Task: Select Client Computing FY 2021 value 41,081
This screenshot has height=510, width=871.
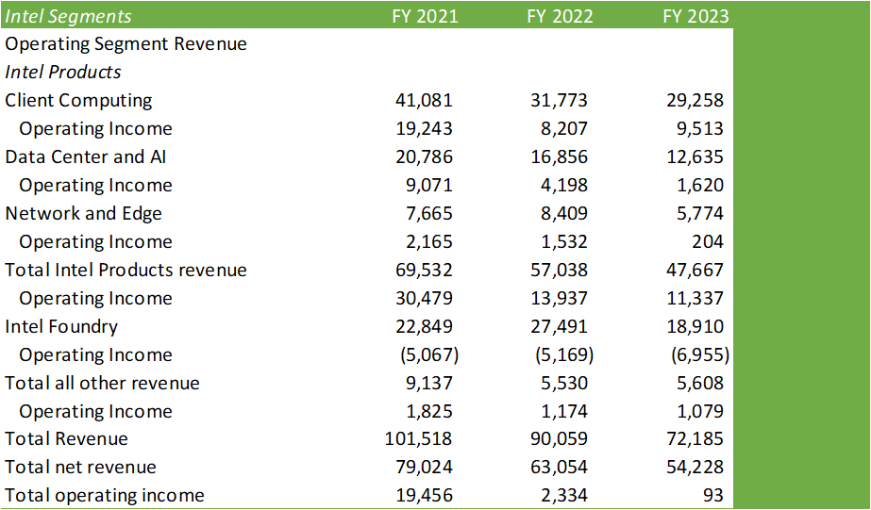Action: [x=424, y=101]
